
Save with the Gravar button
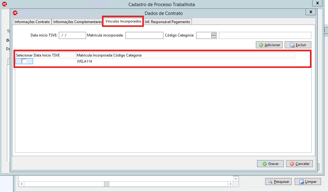(x=270, y=164)
